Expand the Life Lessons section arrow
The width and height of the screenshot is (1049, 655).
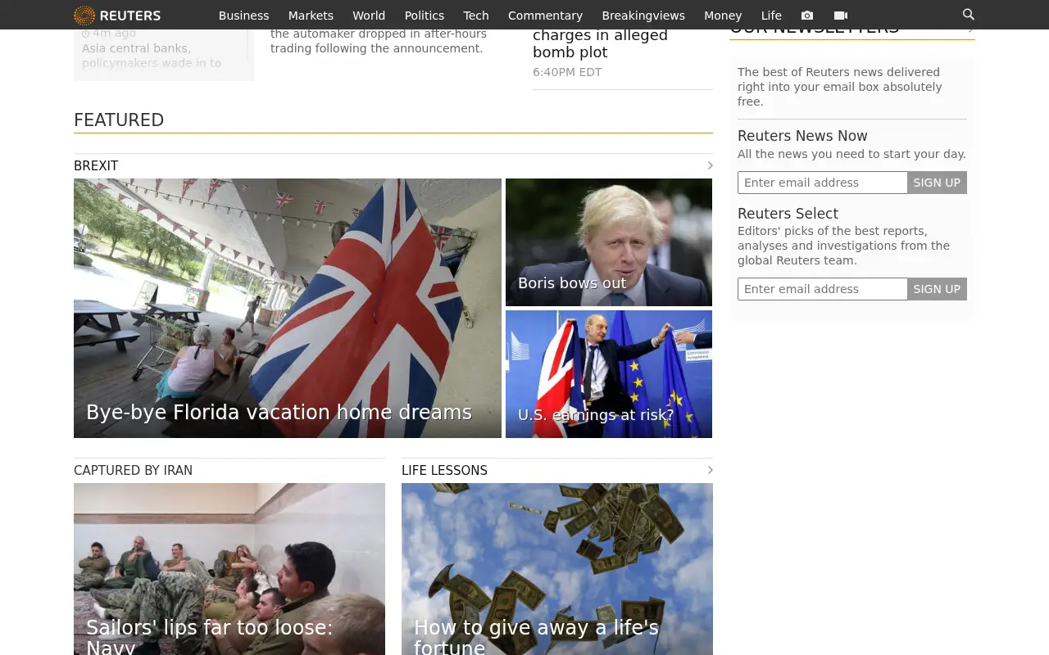coord(710,470)
